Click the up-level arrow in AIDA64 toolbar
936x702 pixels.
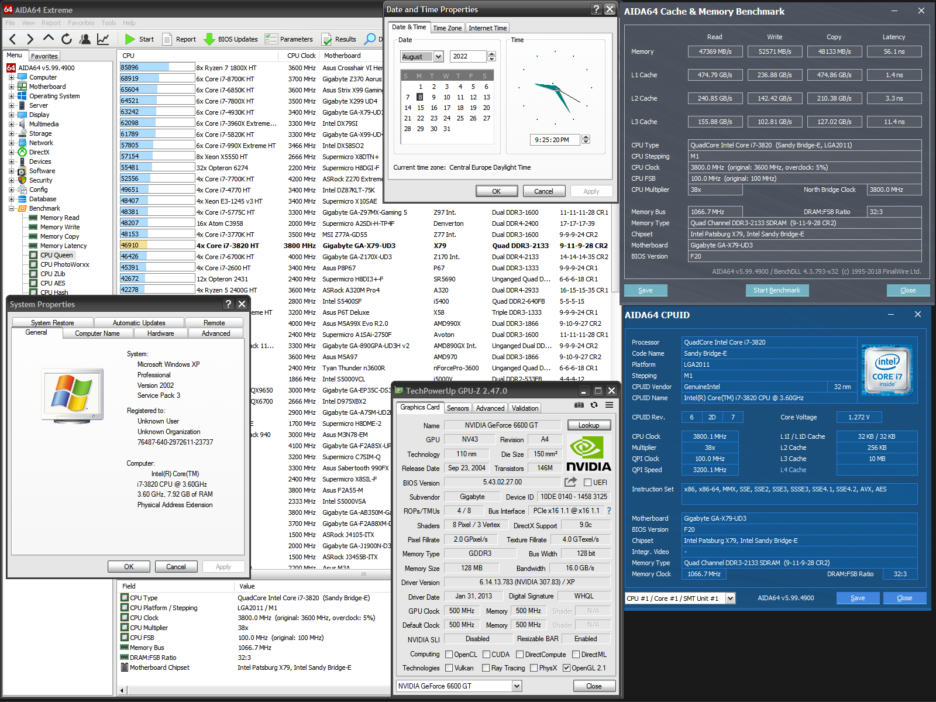pos(49,39)
